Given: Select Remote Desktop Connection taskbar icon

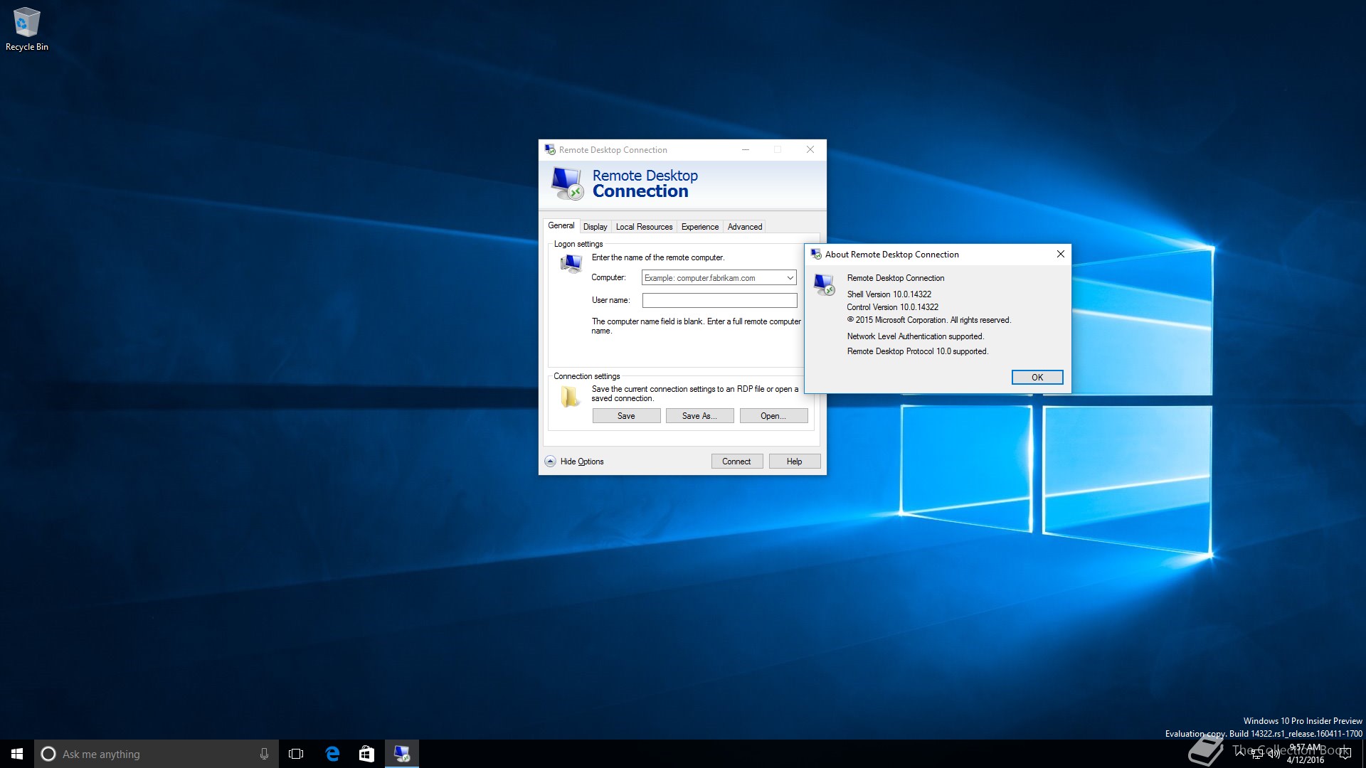Looking at the screenshot, I should click(402, 754).
